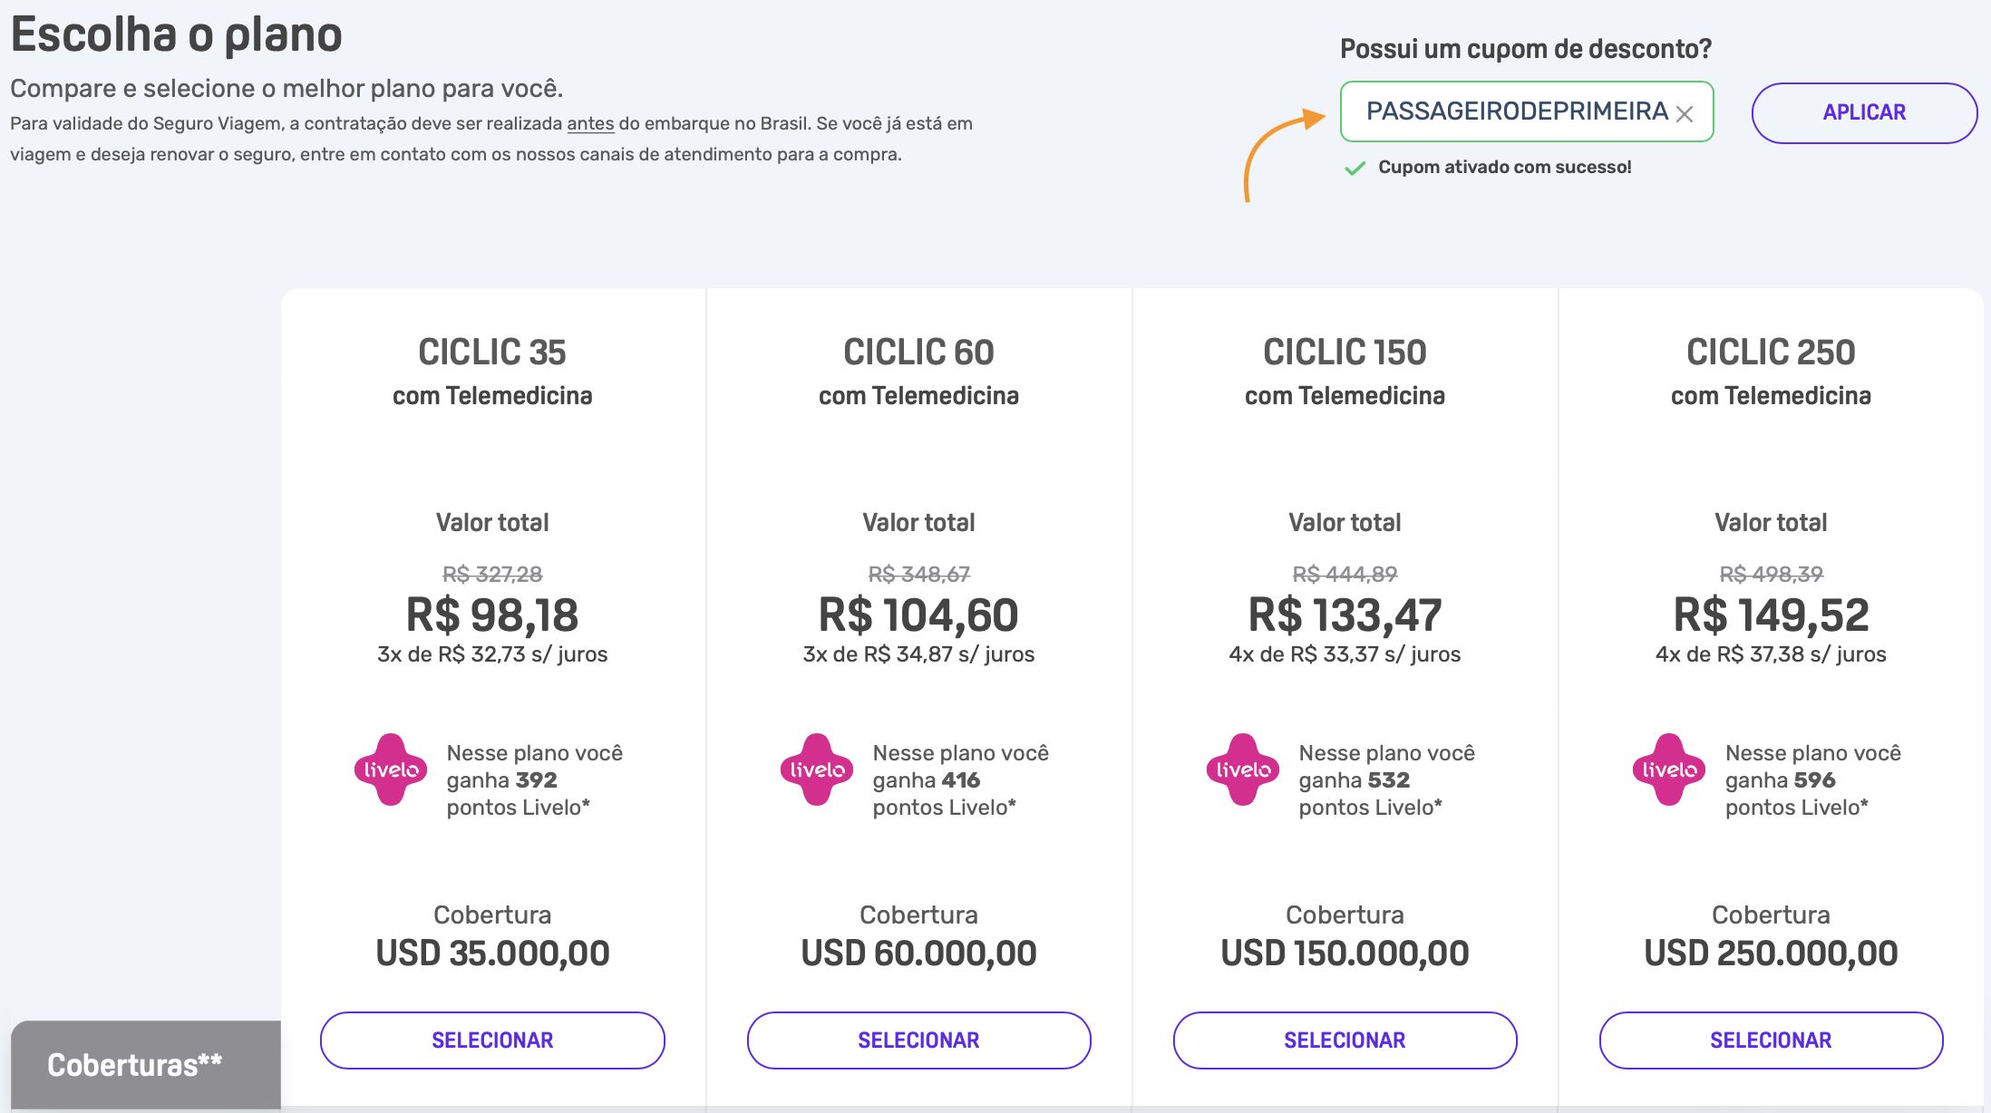Click the Livelo logo in CICLIC 150 plan

point(1243,769)
